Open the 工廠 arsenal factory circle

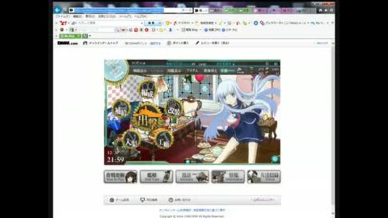click(x=164, y=139)
